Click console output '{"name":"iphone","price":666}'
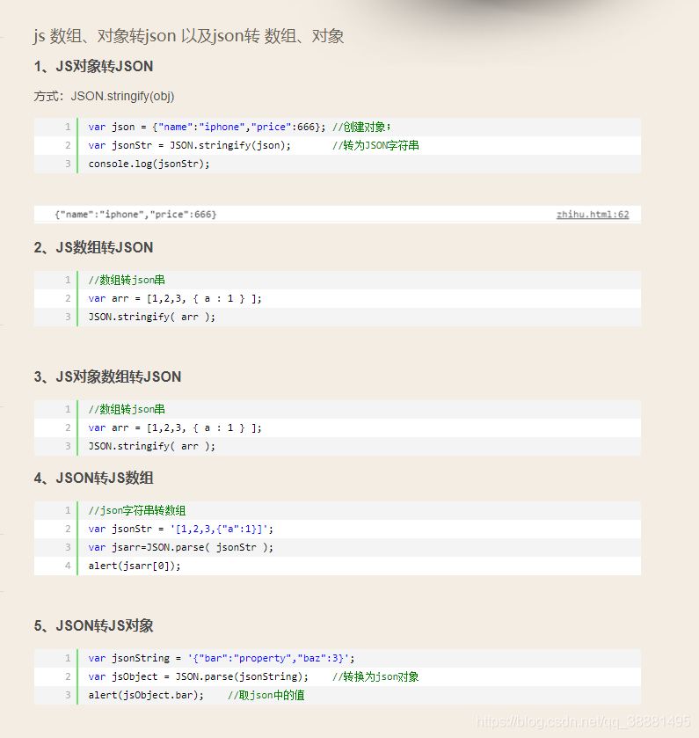 (135, 215)
